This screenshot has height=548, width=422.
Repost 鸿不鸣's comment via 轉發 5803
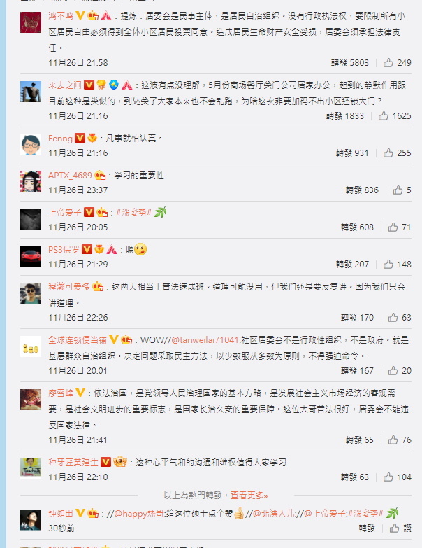pos(350,62)
